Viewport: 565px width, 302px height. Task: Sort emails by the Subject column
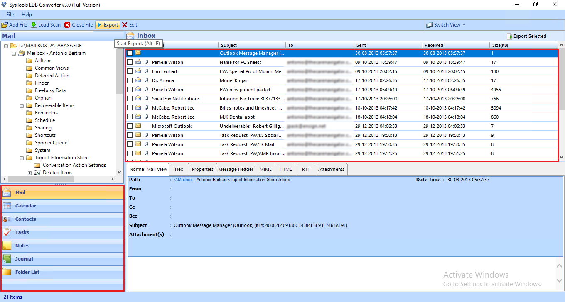252,45
